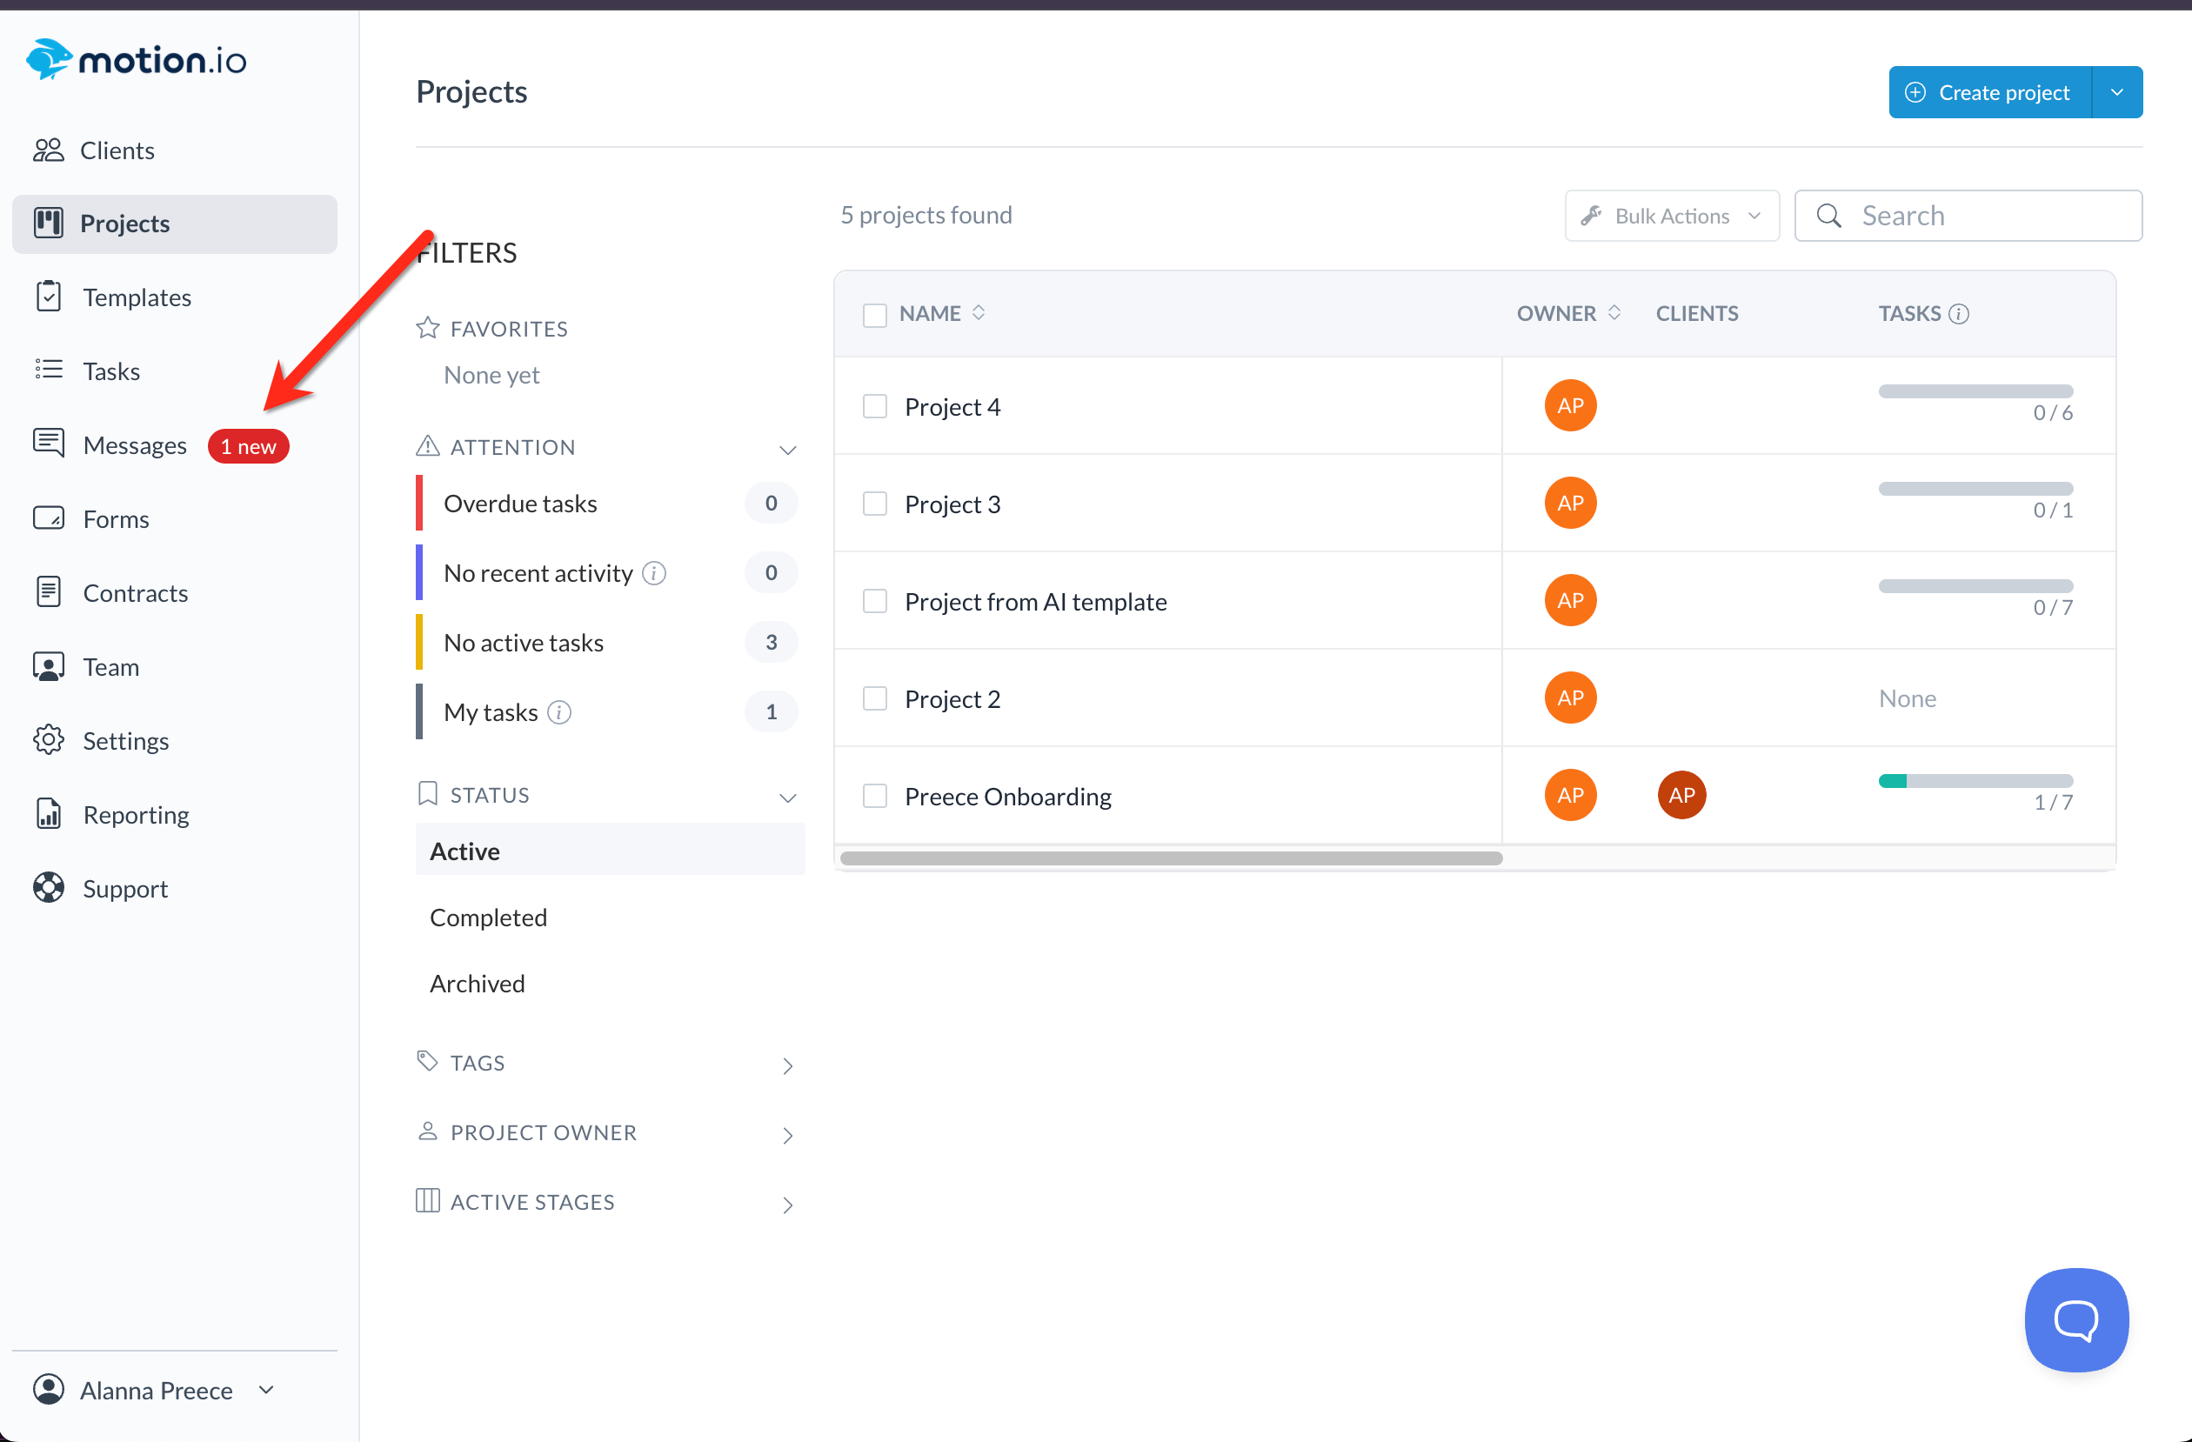Viewport: 2192px width, 1442px height.
Task: Click the info icon next to Tasks header
Action: tap(1960, 314)
